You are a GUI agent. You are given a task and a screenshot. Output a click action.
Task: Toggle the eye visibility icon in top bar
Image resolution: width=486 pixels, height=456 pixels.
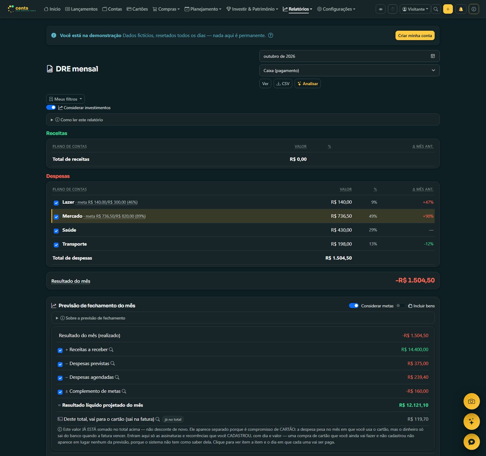[381, 9]
